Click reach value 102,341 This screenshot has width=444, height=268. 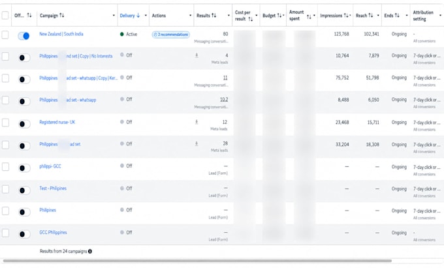pos(372,34)
